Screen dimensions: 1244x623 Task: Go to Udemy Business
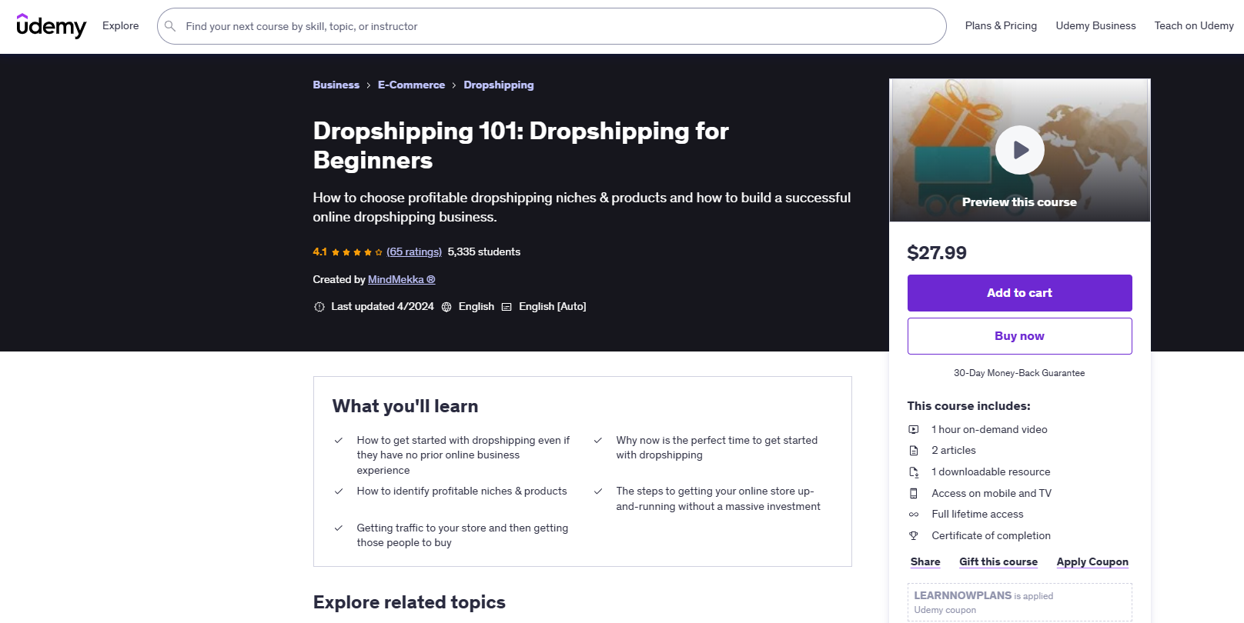tap(1095, 26)
